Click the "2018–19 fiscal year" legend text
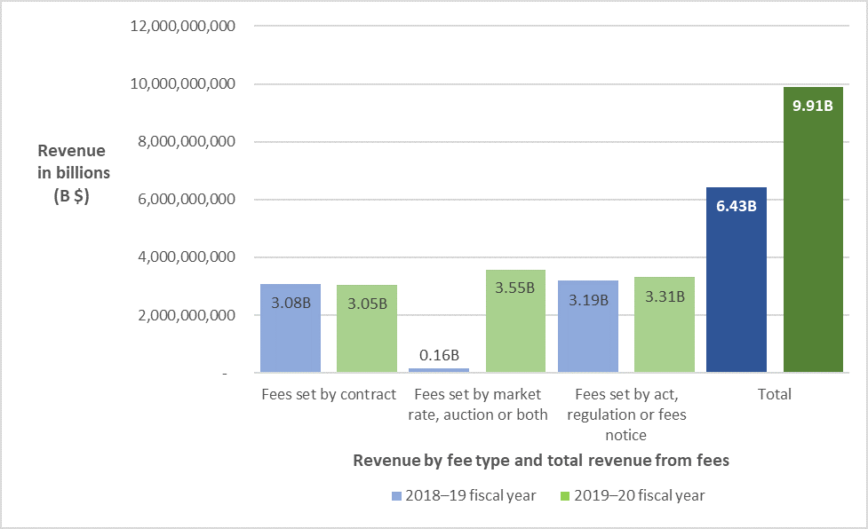 pyautogui.click(x=470, y=496)
